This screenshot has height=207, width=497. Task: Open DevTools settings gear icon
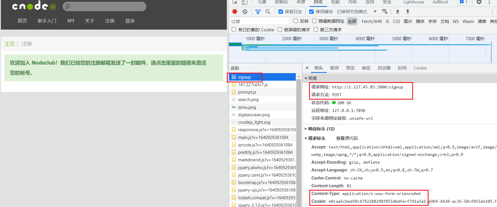point(479,2)
